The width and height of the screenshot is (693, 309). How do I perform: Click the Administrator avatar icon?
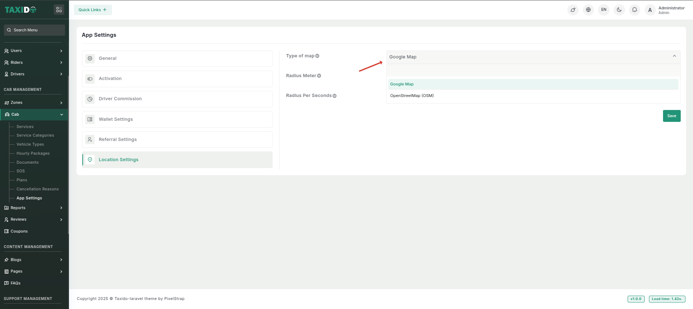point(650,10)
